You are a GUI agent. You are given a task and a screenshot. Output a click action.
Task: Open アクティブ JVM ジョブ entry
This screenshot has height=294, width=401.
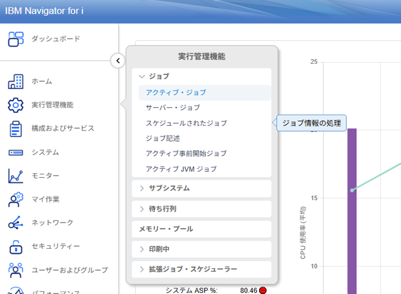(x=182, y=169)
